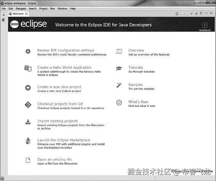
Task: Open Customize Page icon in Welcome toolbar
Action: [x=201, y=13]
